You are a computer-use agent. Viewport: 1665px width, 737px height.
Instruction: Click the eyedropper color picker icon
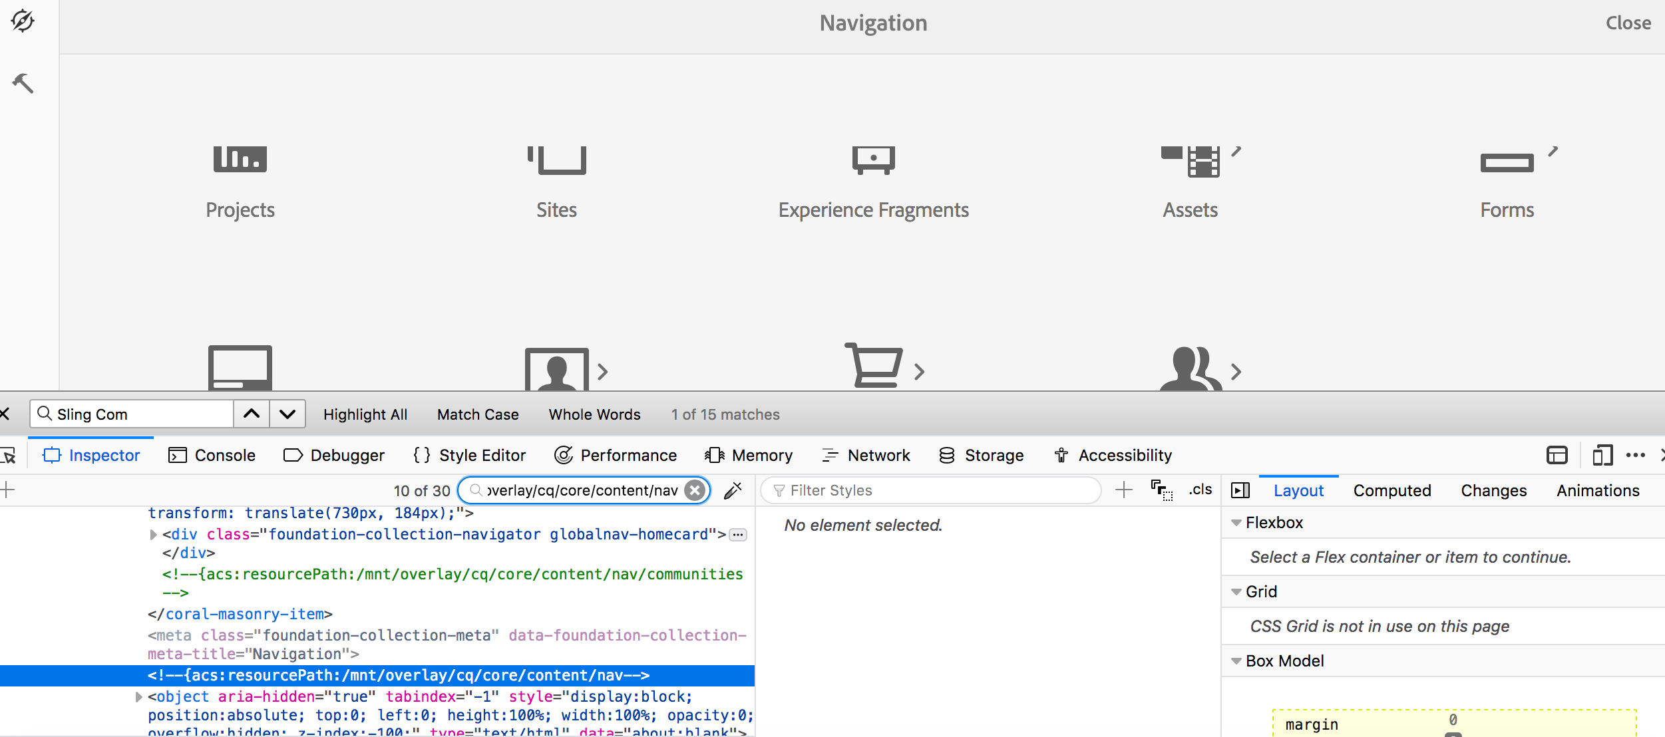(x=733, y=491)
